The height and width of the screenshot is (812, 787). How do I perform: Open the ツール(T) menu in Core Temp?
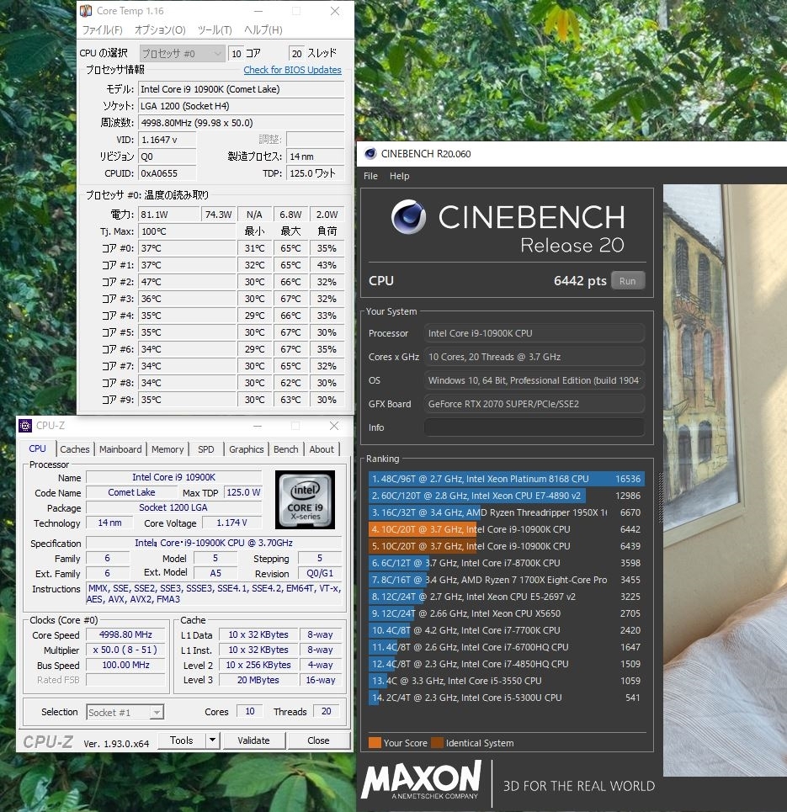coord(215,30)
